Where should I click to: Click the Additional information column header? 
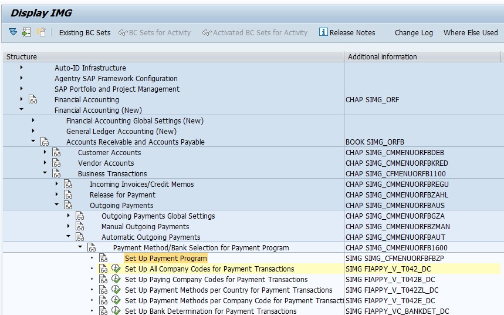pyautogui.click(x=422, y=56)
